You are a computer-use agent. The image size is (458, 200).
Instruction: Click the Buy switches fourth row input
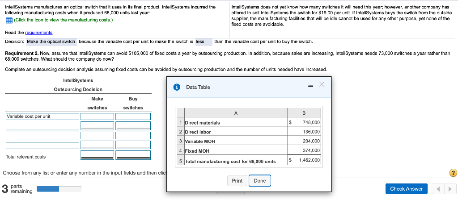(133, 145)
